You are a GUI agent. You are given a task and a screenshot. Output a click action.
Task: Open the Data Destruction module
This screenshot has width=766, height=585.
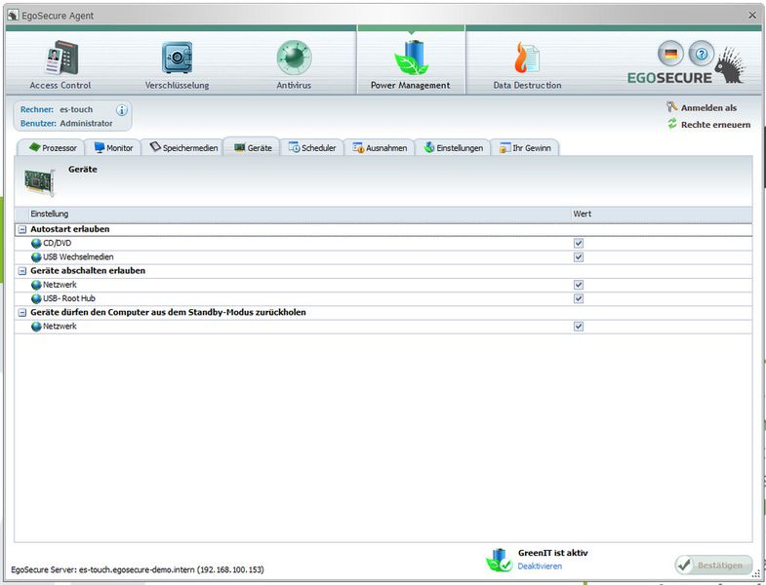click(x=527, y=63)
